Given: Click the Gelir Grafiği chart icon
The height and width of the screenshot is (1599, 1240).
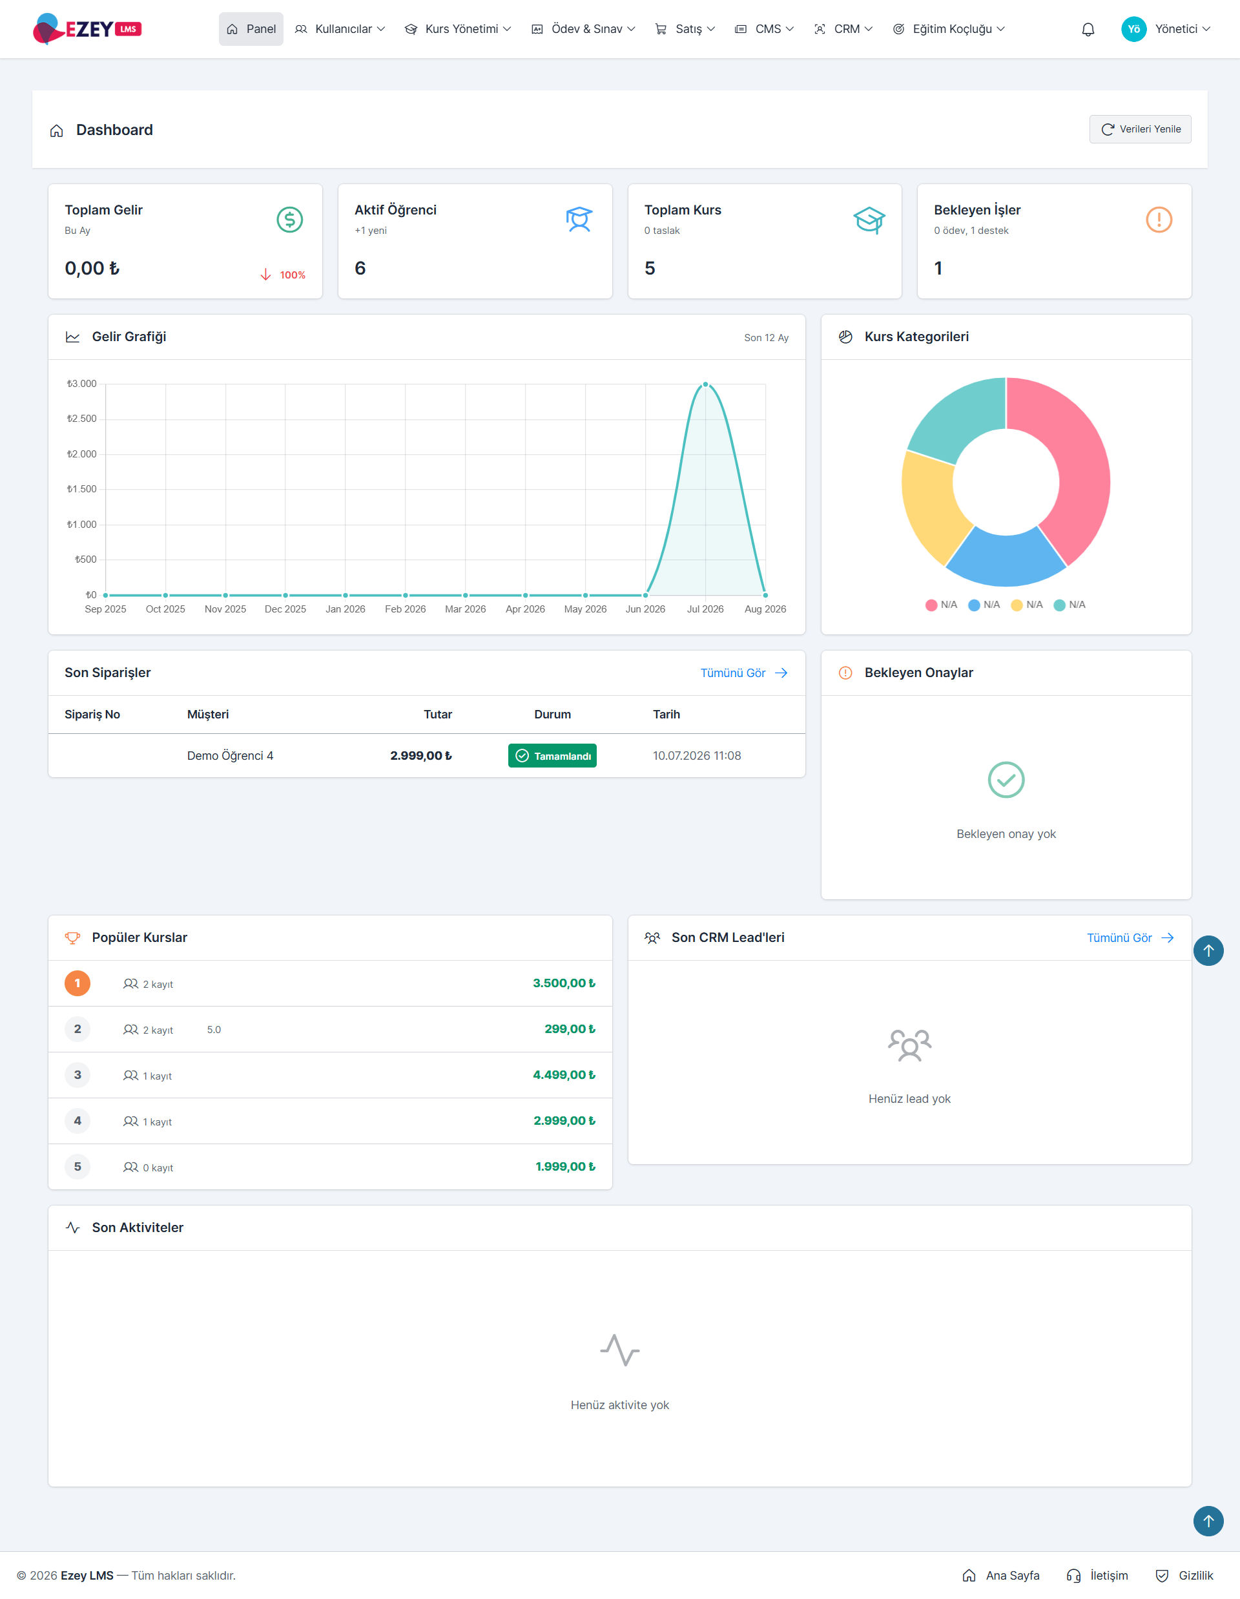Looking at the screenshot, I should click(72, 337).
